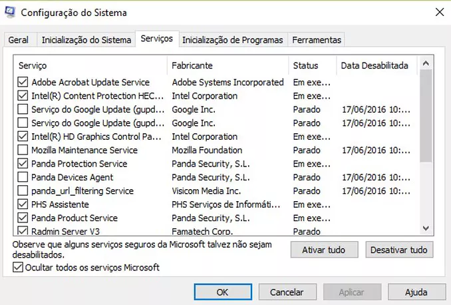
Task: Open the Inicialização do Sistema tab
Action: 86,40
